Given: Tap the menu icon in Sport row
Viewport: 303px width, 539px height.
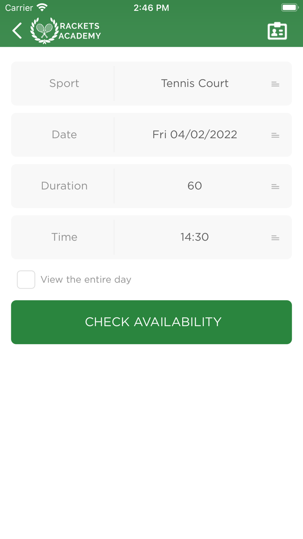Looking at the screenshot, I should point(275,84).
